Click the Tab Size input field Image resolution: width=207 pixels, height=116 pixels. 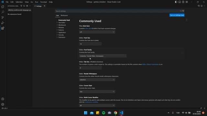point(91,68)
